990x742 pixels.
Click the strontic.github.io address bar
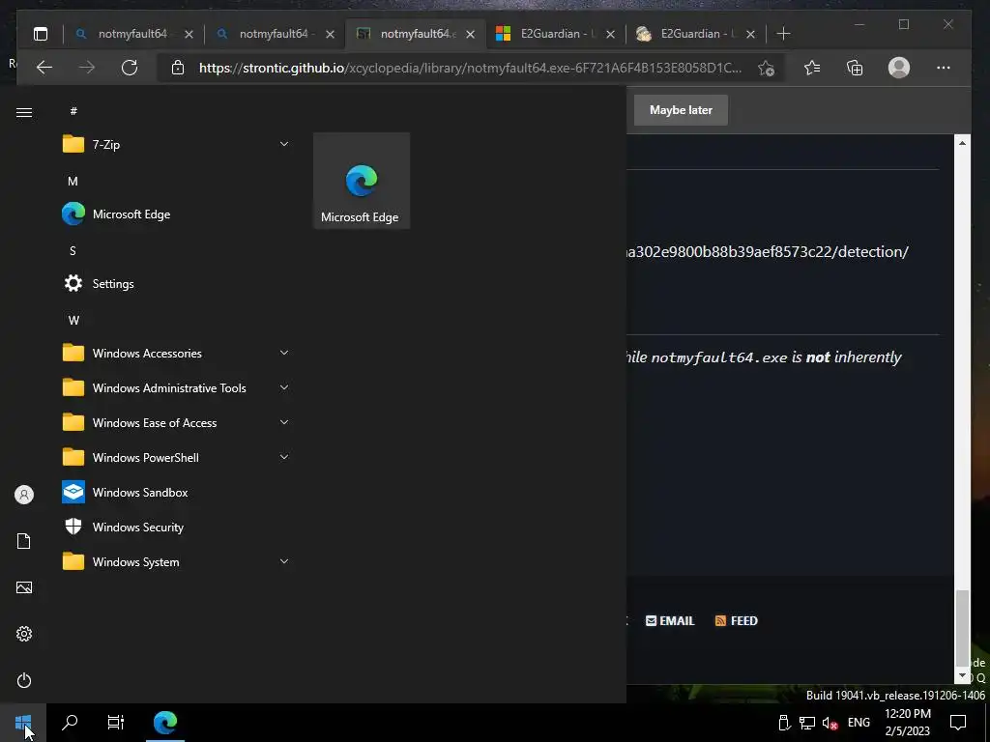tap(470, 68)
